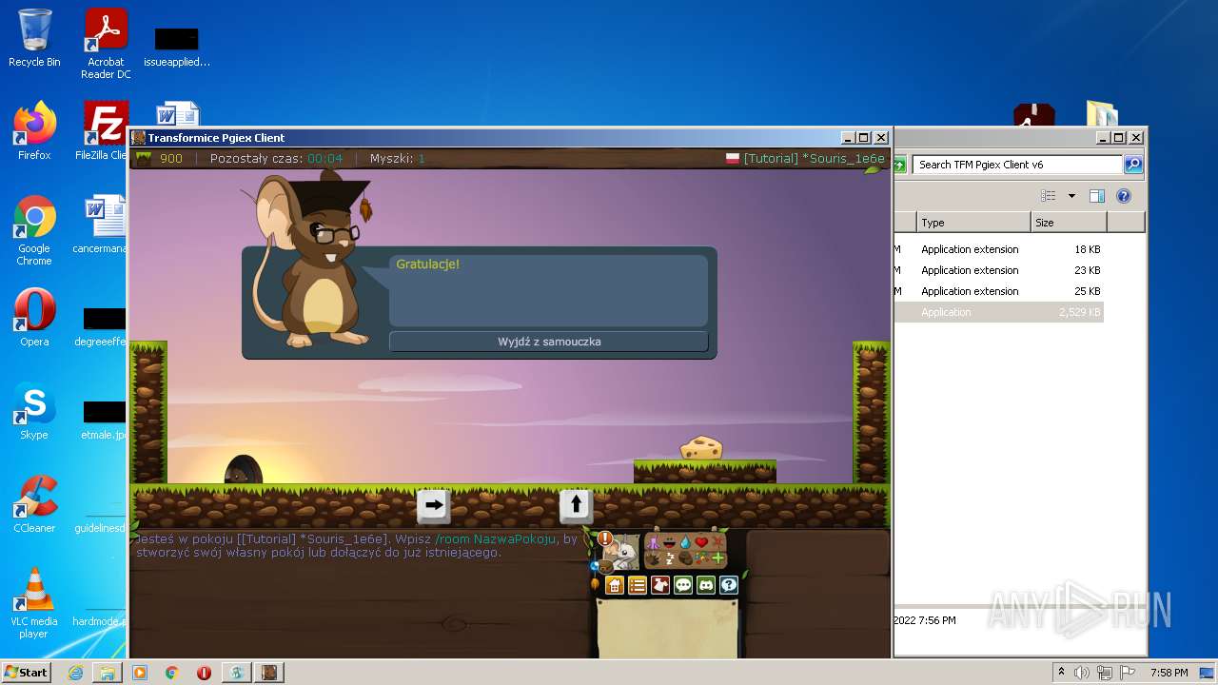Click the up arrow key hint
The width and height of the screenshot is (1218, 685).
(576, 505)
